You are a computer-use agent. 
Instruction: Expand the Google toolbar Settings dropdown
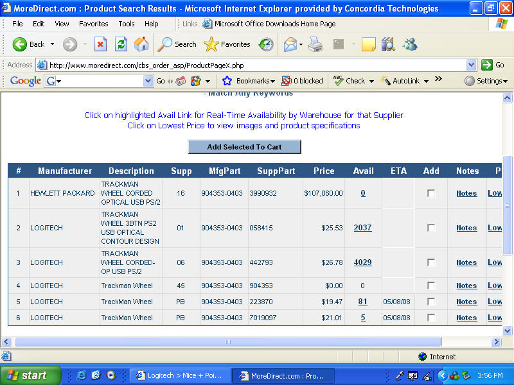[x=487, y=81]
